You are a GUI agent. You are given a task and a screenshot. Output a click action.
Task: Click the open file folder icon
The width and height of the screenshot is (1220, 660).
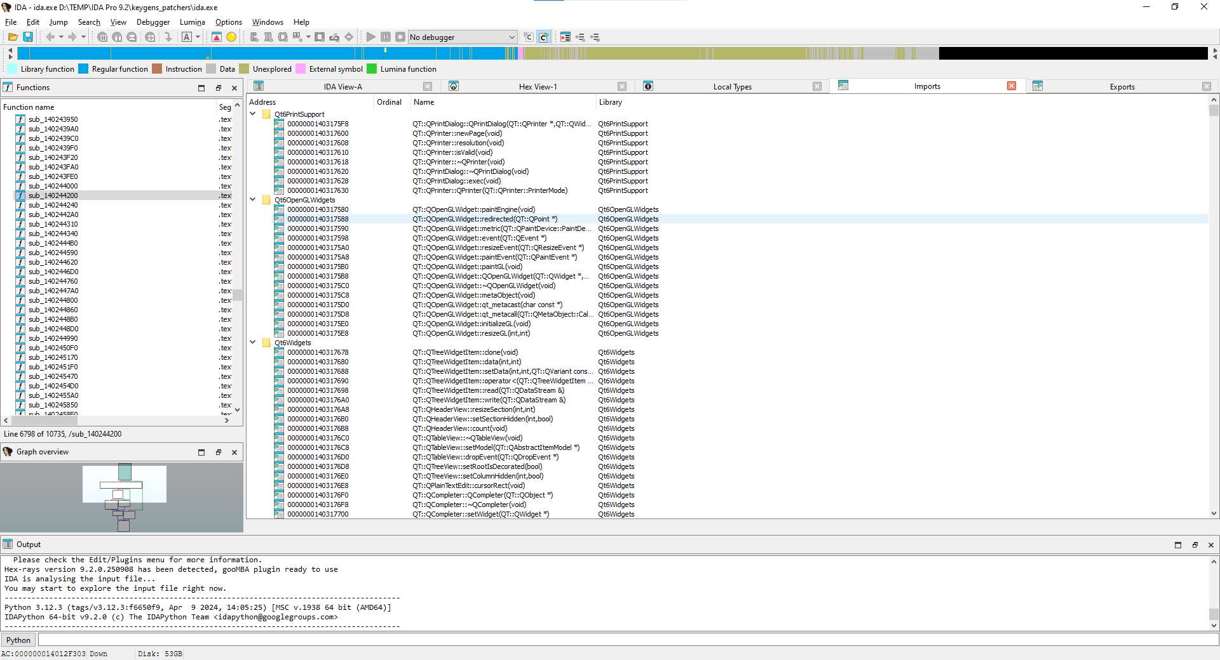[13, 37]
